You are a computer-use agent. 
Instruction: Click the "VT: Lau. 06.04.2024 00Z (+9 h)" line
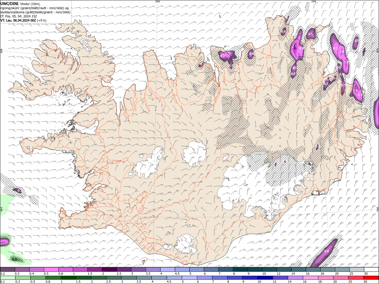[23, 20]
